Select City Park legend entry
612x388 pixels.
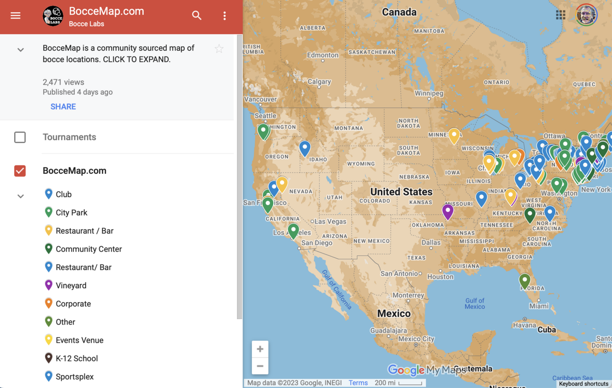[72, 213]
